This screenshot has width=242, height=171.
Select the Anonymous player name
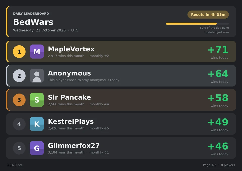pyautogui.click(x=70, y=73)
